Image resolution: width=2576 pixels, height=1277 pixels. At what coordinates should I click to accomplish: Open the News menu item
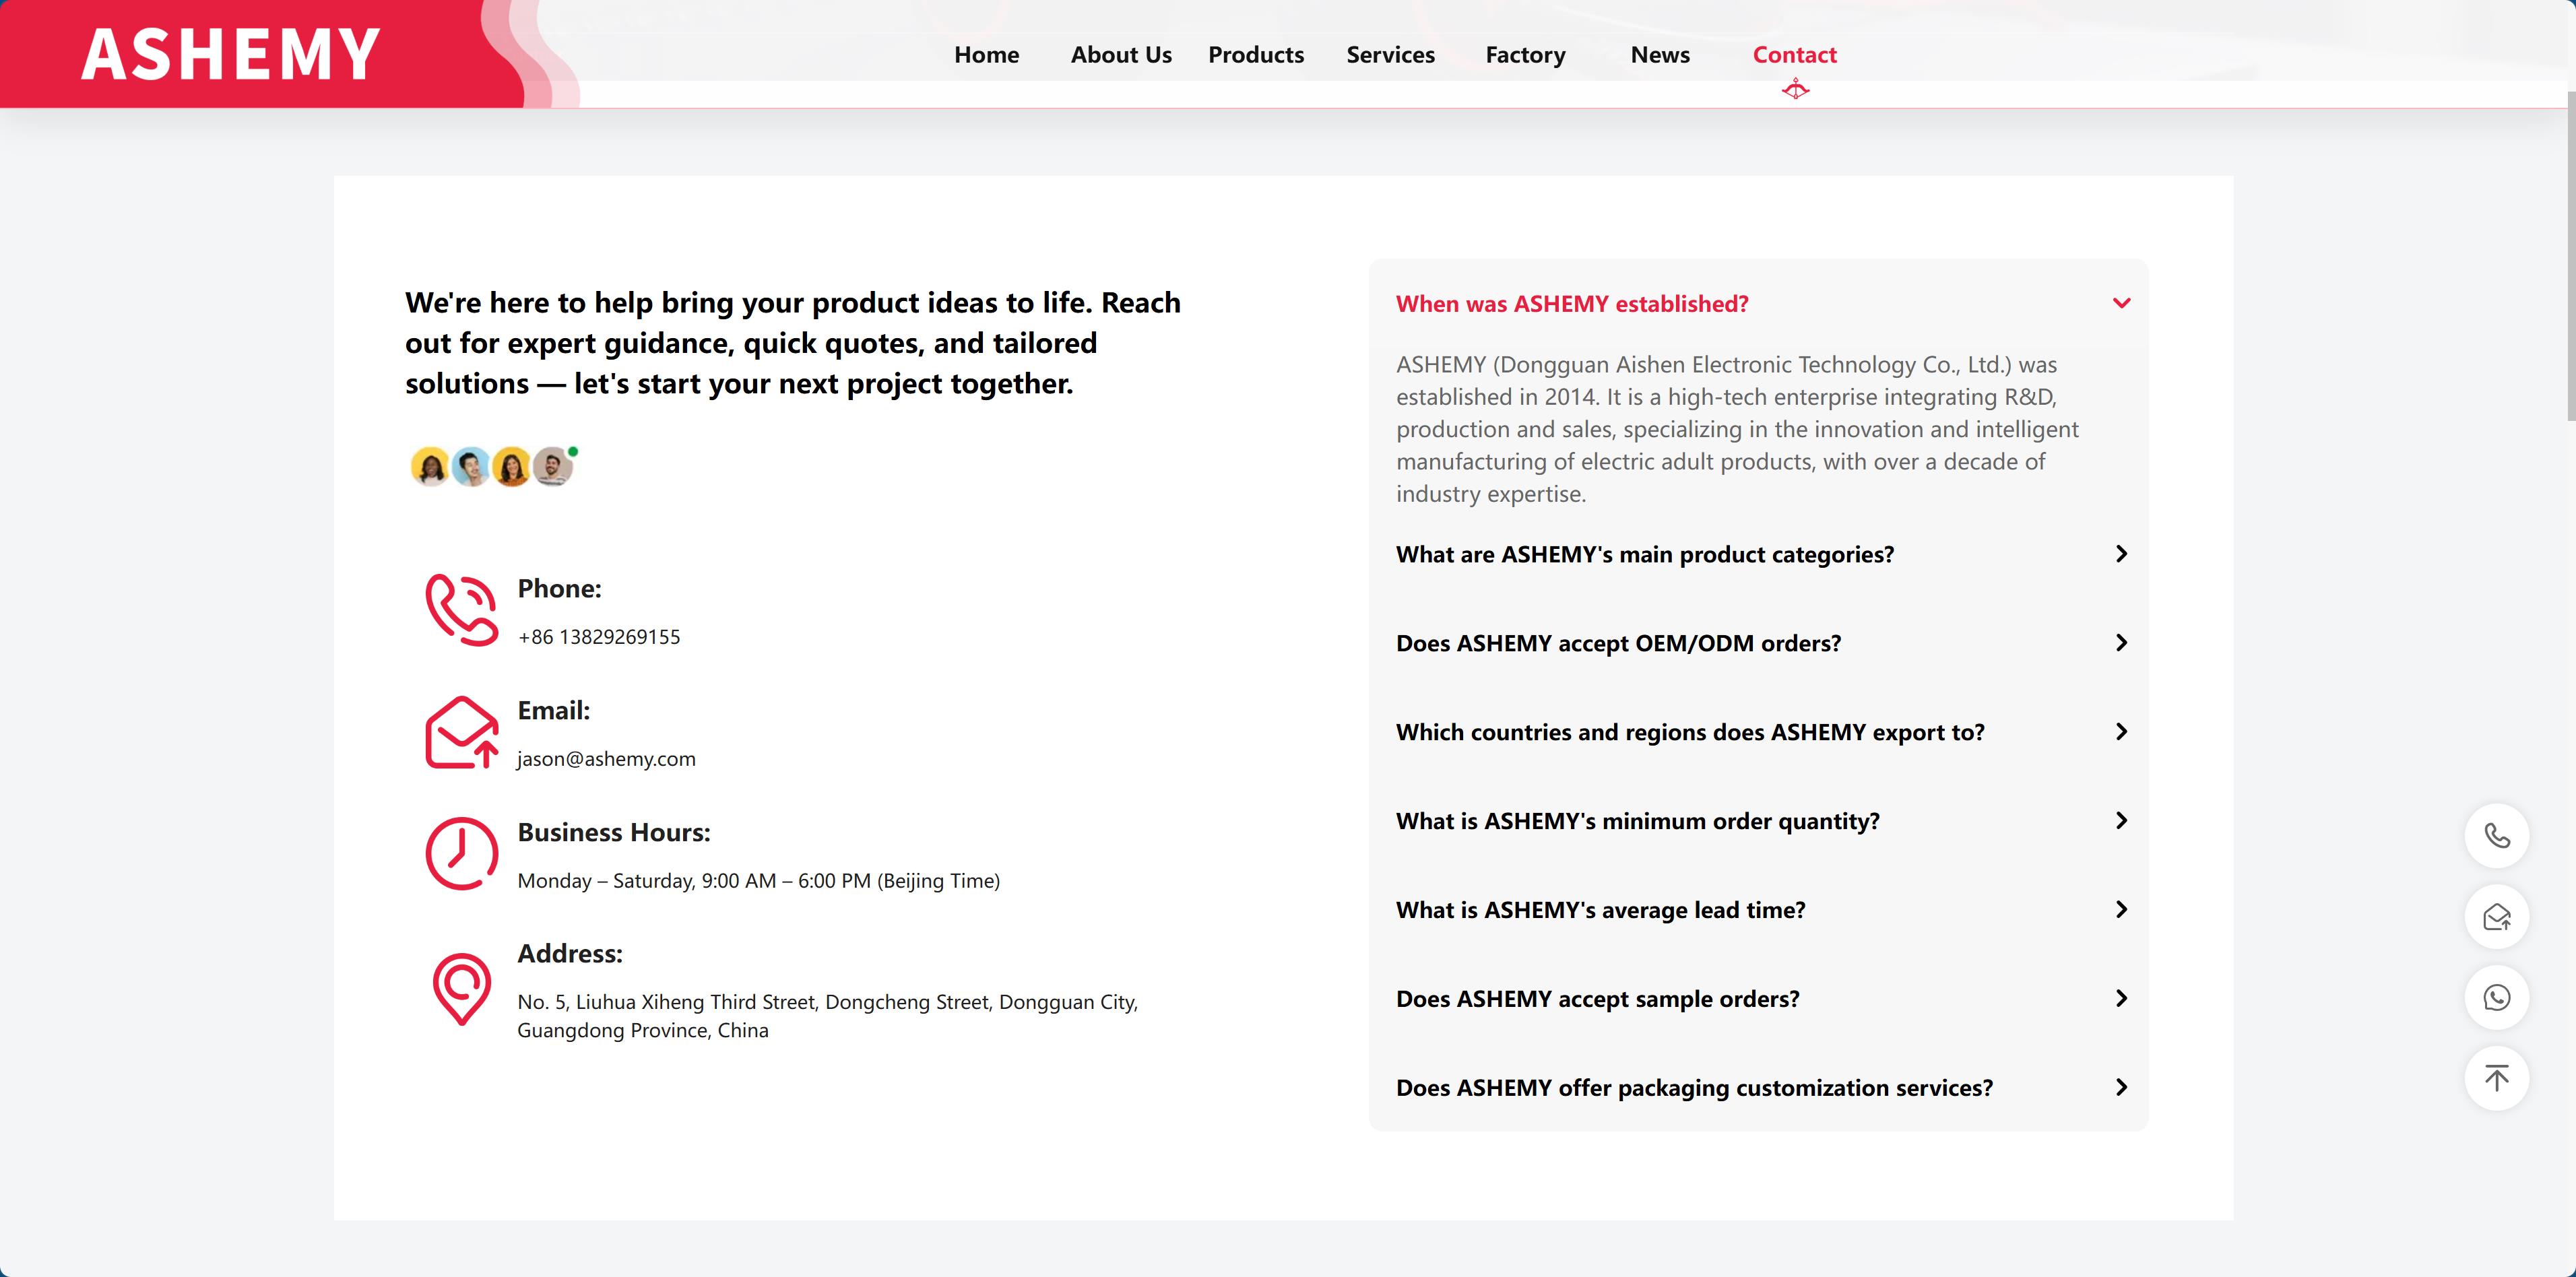point(1660,55)
